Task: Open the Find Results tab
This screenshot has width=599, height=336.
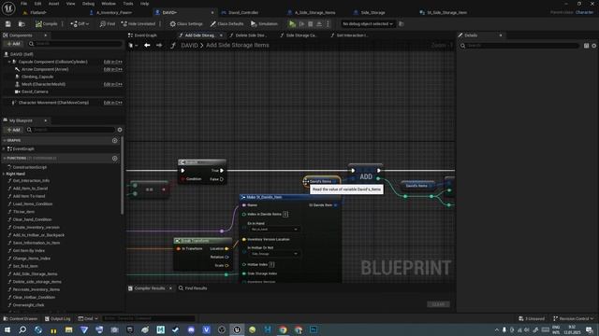Action: 193,288
